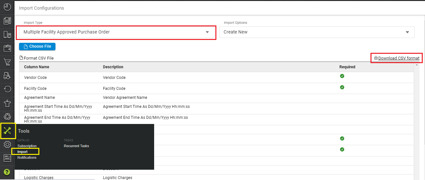Click the Import Type dropdown arrow
This screenshot has height=180, width=425.
[207, 32]
